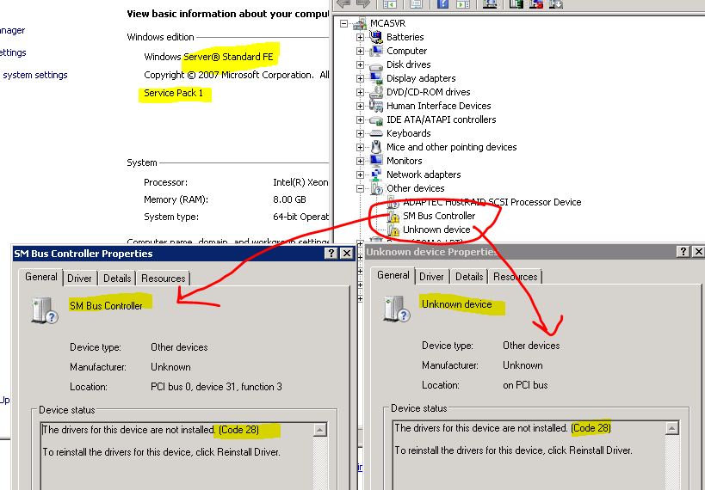The image size is (705, 490).
Task: Expand the Disk drives node
Action: [360, 64]
